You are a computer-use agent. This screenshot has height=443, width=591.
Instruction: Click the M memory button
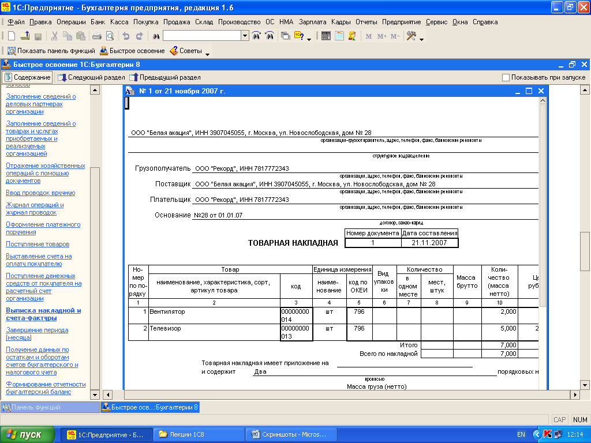[369, 36]
